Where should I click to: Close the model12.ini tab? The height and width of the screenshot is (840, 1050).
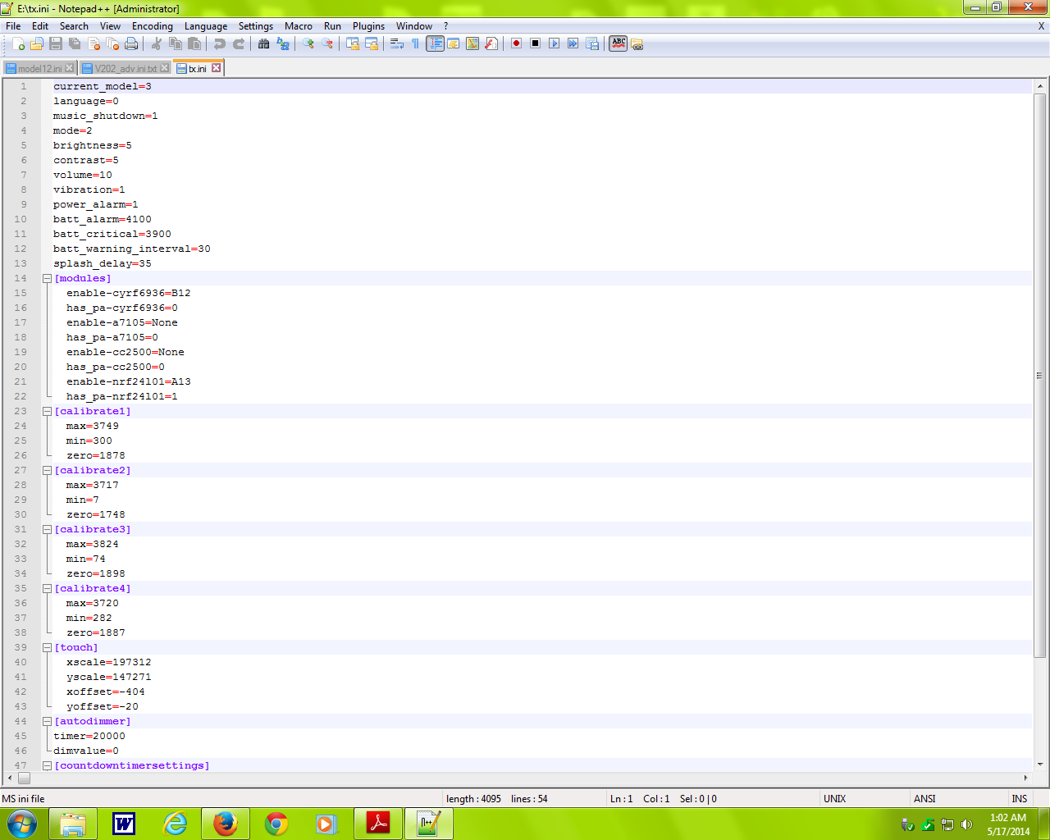(70, 68)
